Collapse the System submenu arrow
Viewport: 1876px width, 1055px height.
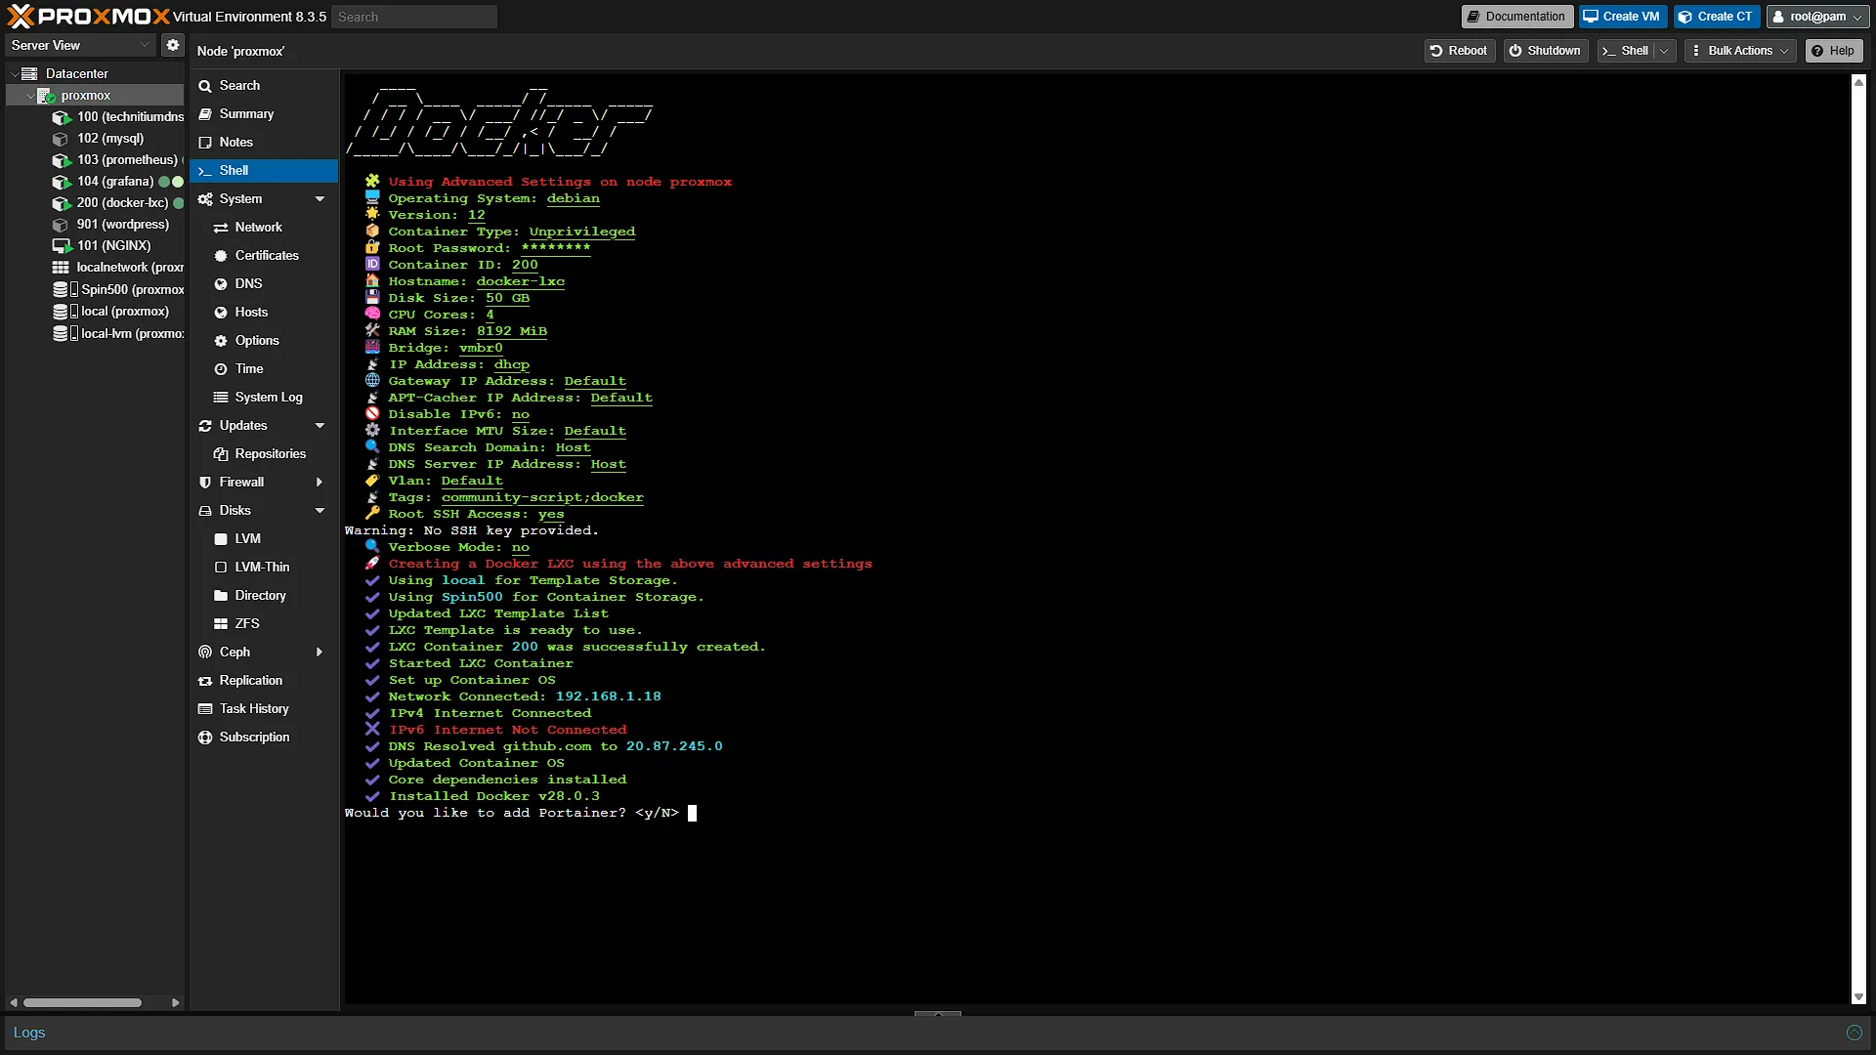(320, 199)
